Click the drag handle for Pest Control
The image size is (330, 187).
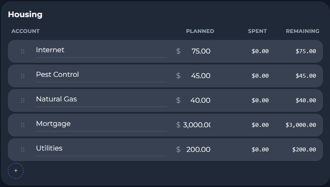pyautogui.click(x=23, y=76)
